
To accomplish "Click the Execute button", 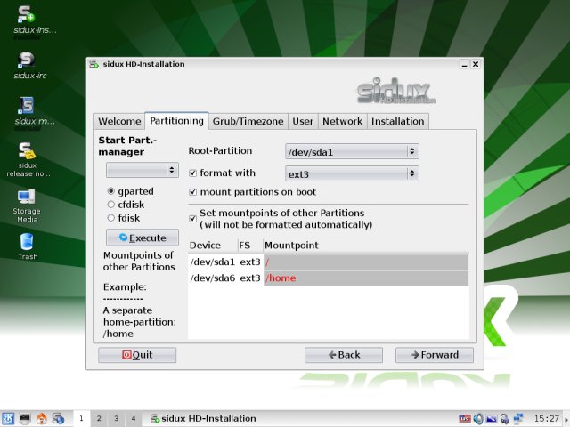I will pyautogui.click(x=142, y=238).
